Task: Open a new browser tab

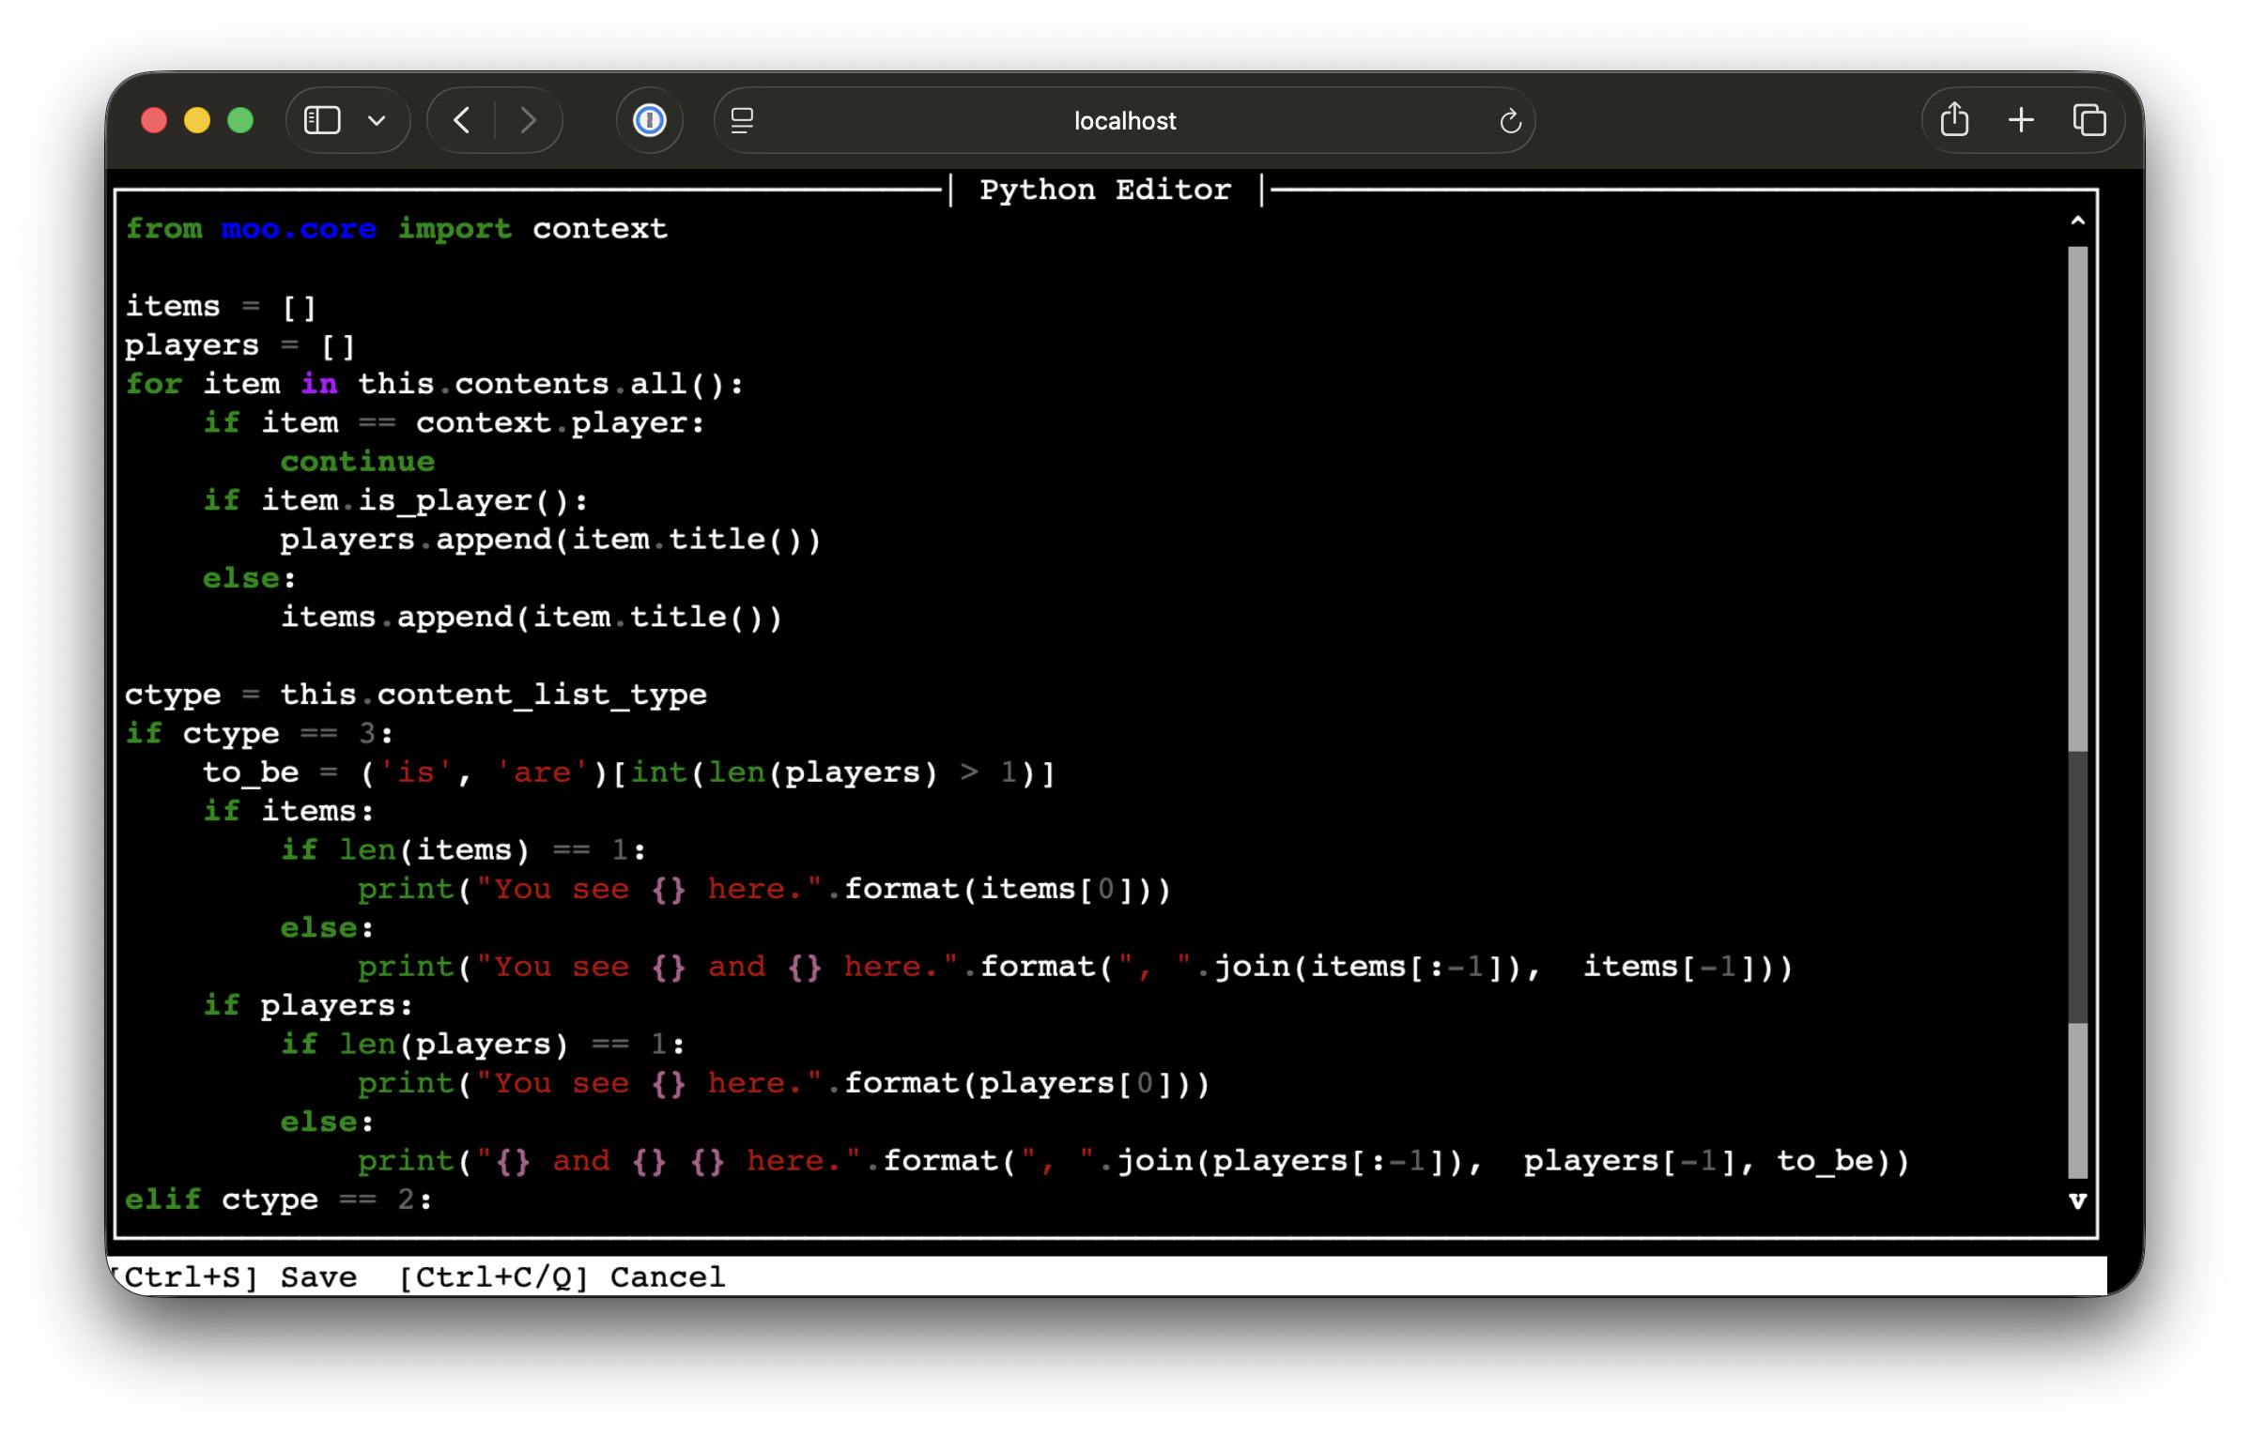Action: coord(2021,119)
